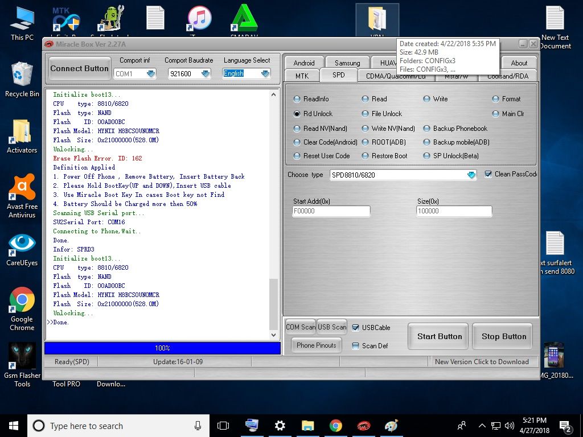Open the Google Chrome desktop shortcut
Image resolution: width=583 pixels, height=437 pixels.
click(22, 309)
